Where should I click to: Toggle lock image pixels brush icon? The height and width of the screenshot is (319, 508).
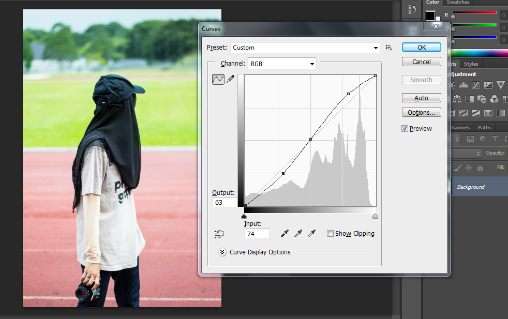tap(457, 168)
